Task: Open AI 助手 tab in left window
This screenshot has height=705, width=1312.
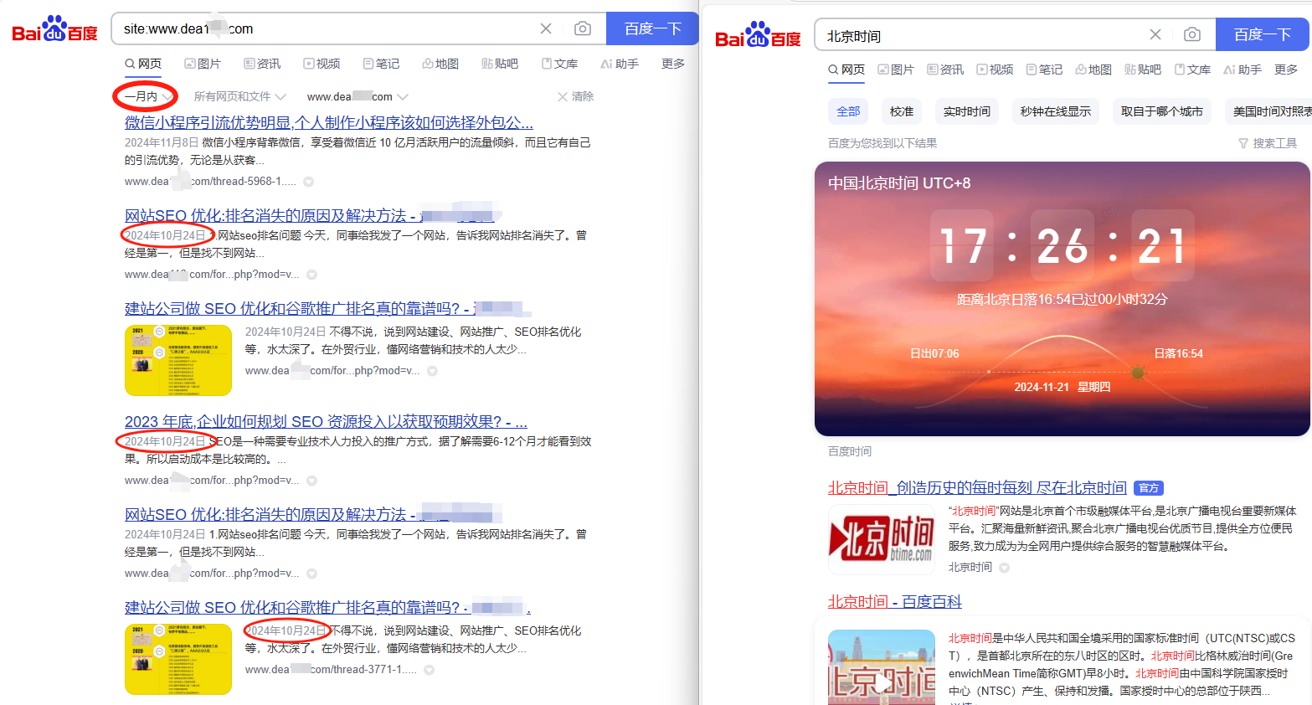Action: pos(620,64)
